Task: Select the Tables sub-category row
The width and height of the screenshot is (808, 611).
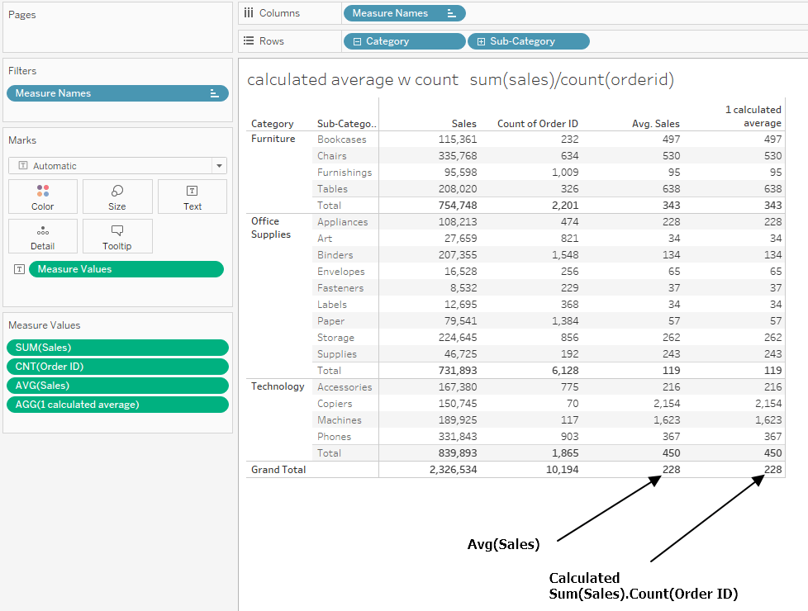Action: (332, 189)
